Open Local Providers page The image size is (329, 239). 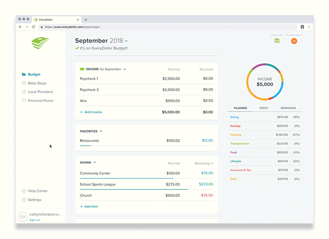point(41,92)
